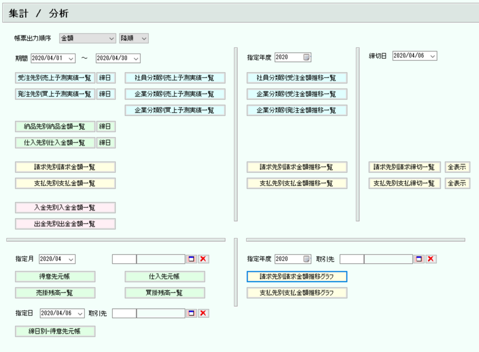Open the 帳票出力順序 金額 dropdown
479x352 pixels.
[x=87, y=38]
